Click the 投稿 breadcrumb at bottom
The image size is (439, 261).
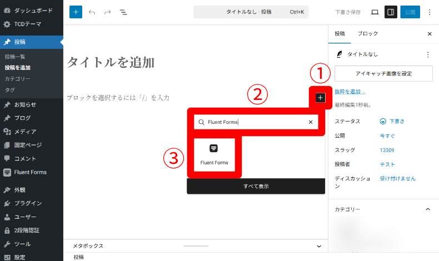coord(78,257)
